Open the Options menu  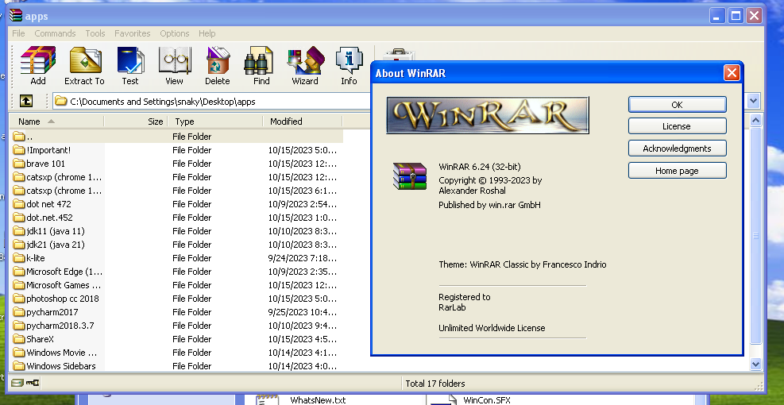[175, 33]
